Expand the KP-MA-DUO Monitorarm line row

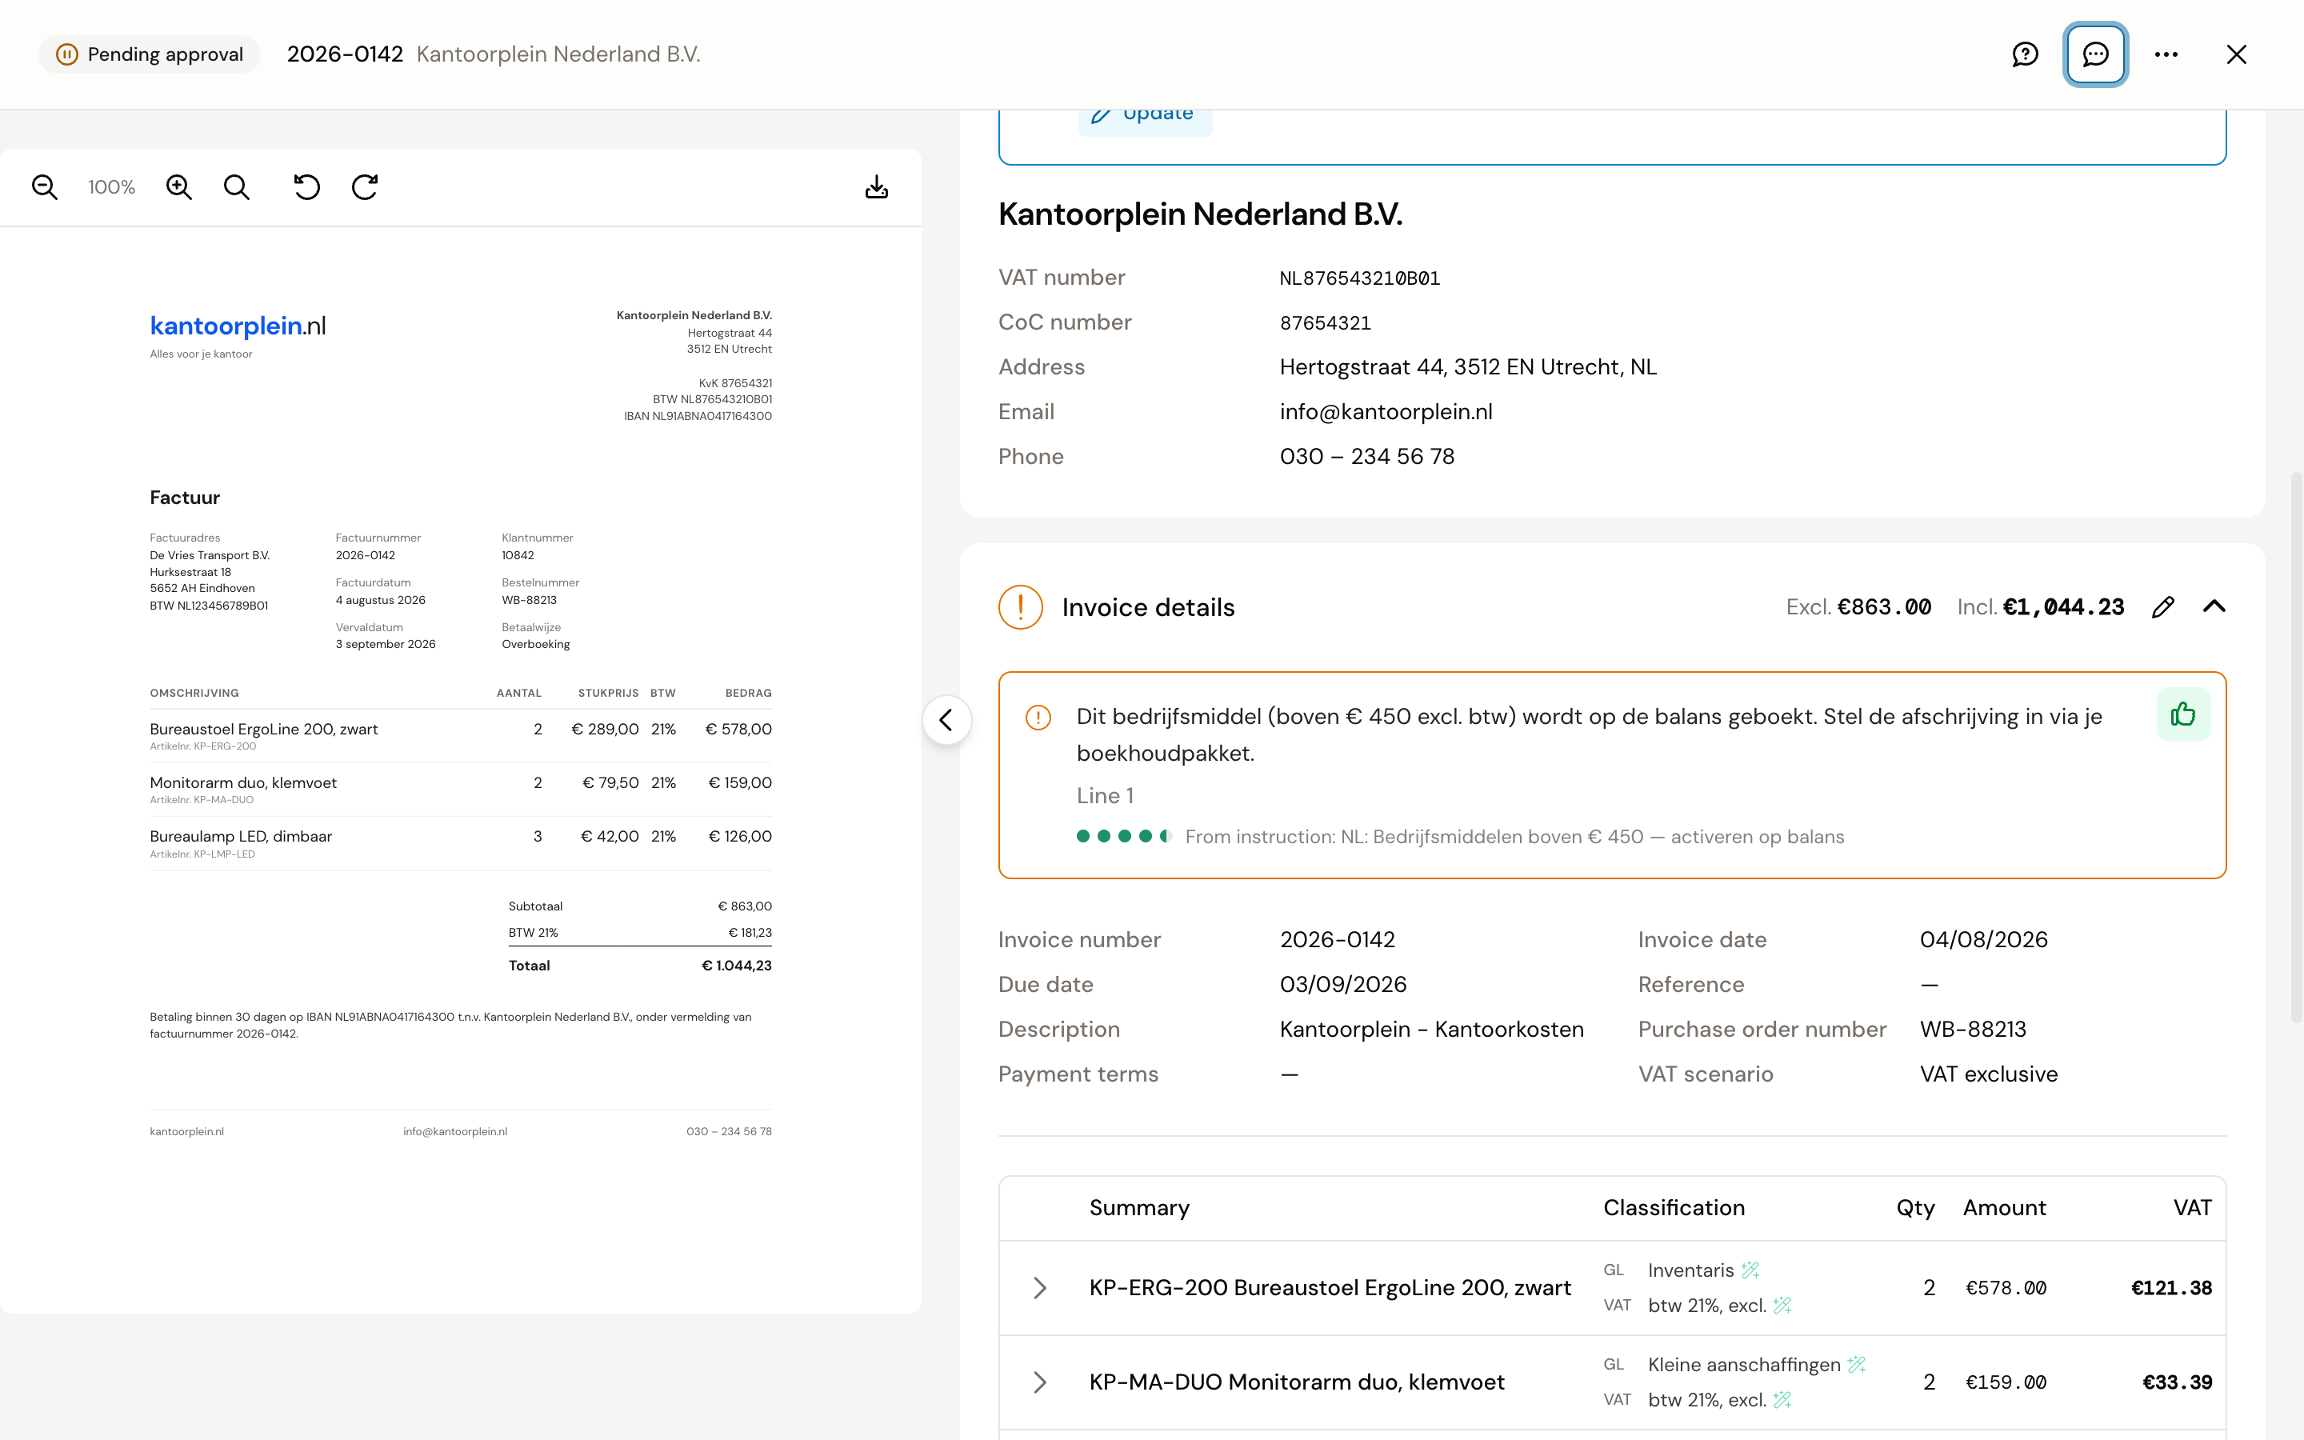[1040, 1382]
